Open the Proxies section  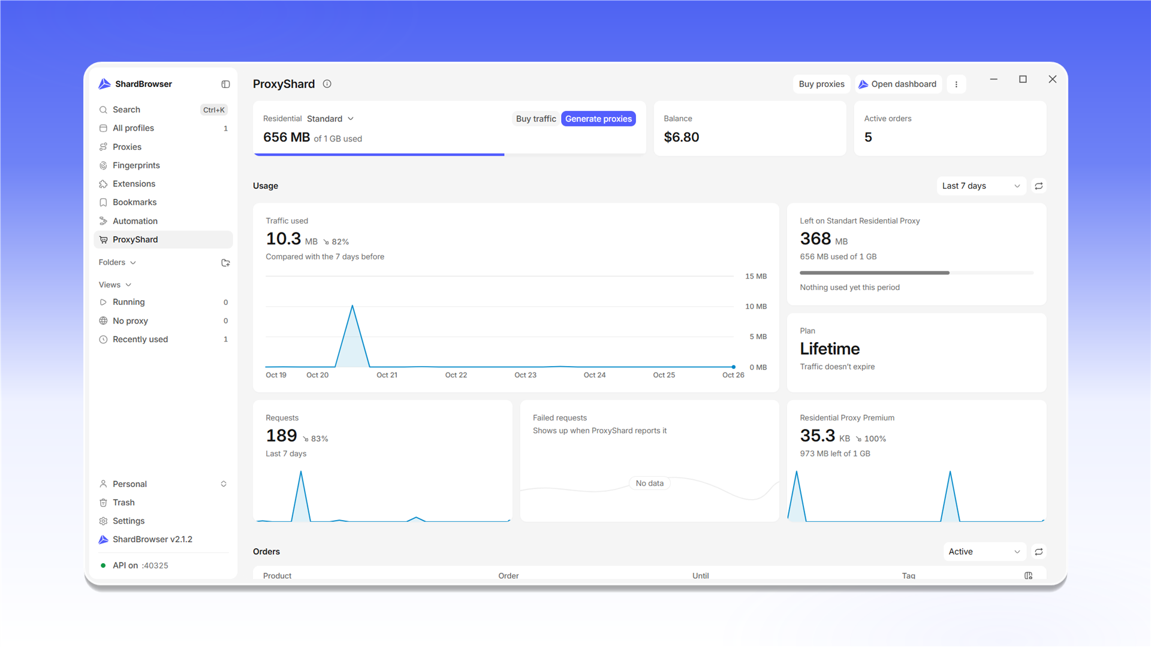click(163, 147)
